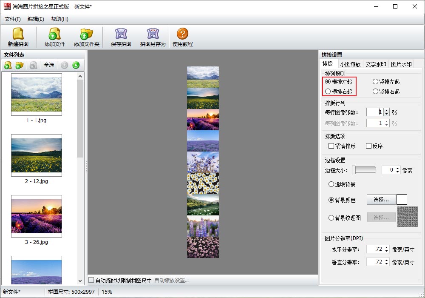Click the white background color swatch
Screen dimensions: 425x298
(402, 200)
